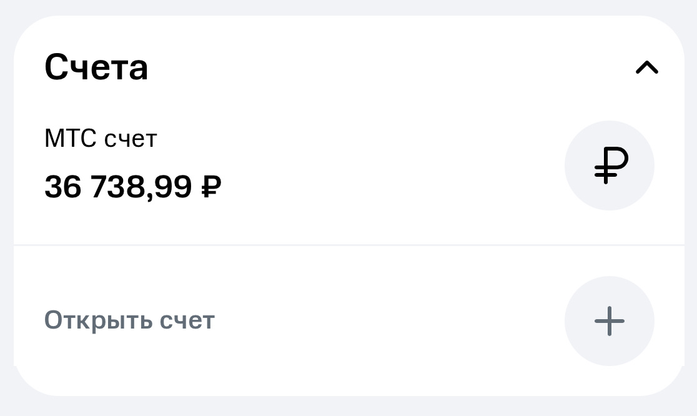This screenshot has width=697, height=416.
Task: Click the up arrow beside Счета
Action: (x=646, y=67)
